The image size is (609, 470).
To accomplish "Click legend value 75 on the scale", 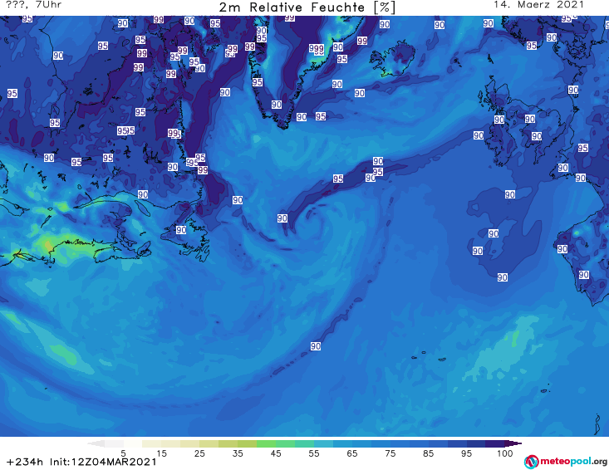I will [x=390, y=453].
